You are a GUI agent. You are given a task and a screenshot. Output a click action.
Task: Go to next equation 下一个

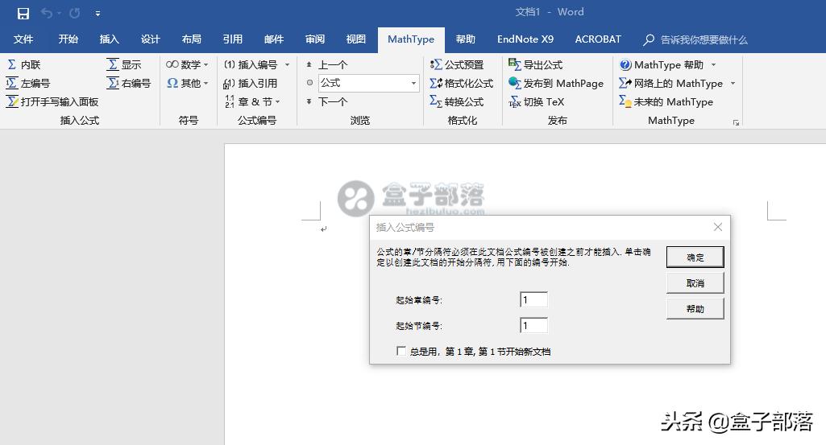(326, 101)
